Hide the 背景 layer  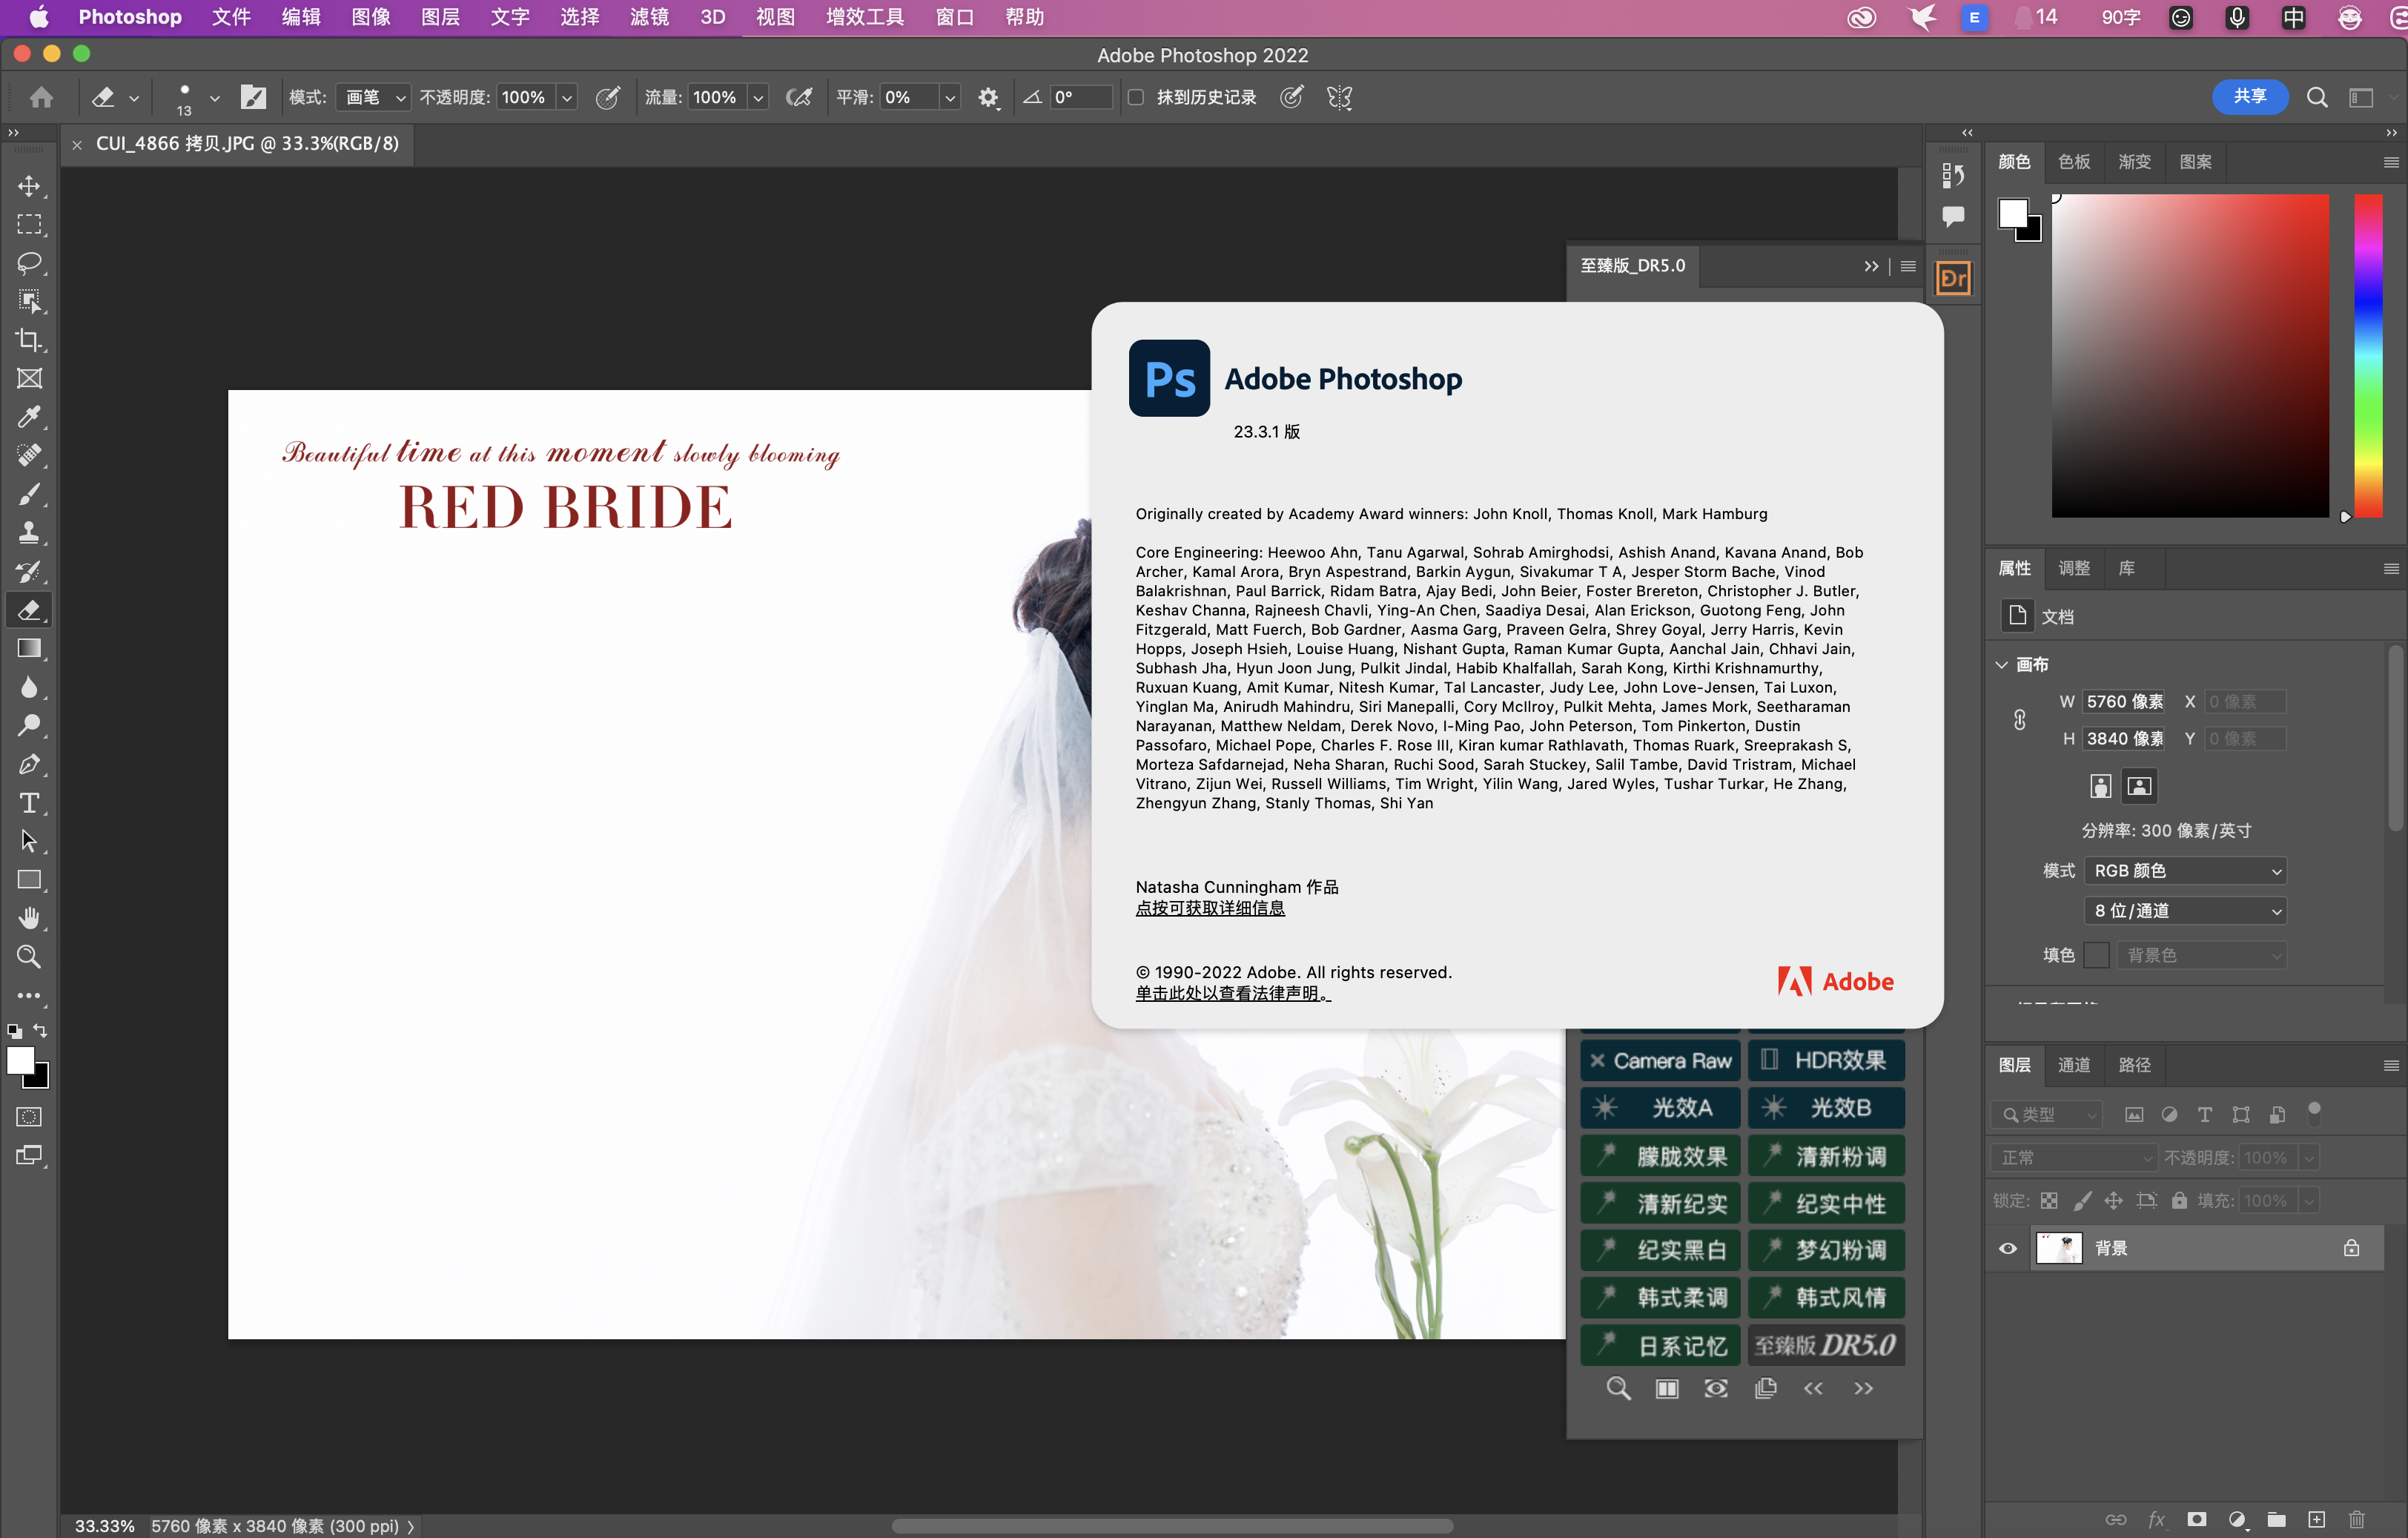[2008, 1247]
